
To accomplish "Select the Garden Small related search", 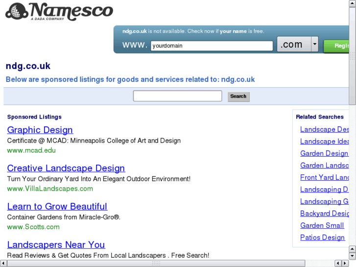I will coord(322,225).
